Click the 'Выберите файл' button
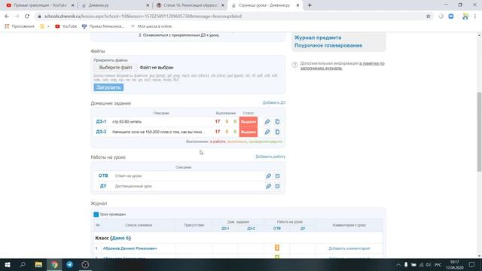The width and height of the screenshot is (482, 271). coord(115,67)
